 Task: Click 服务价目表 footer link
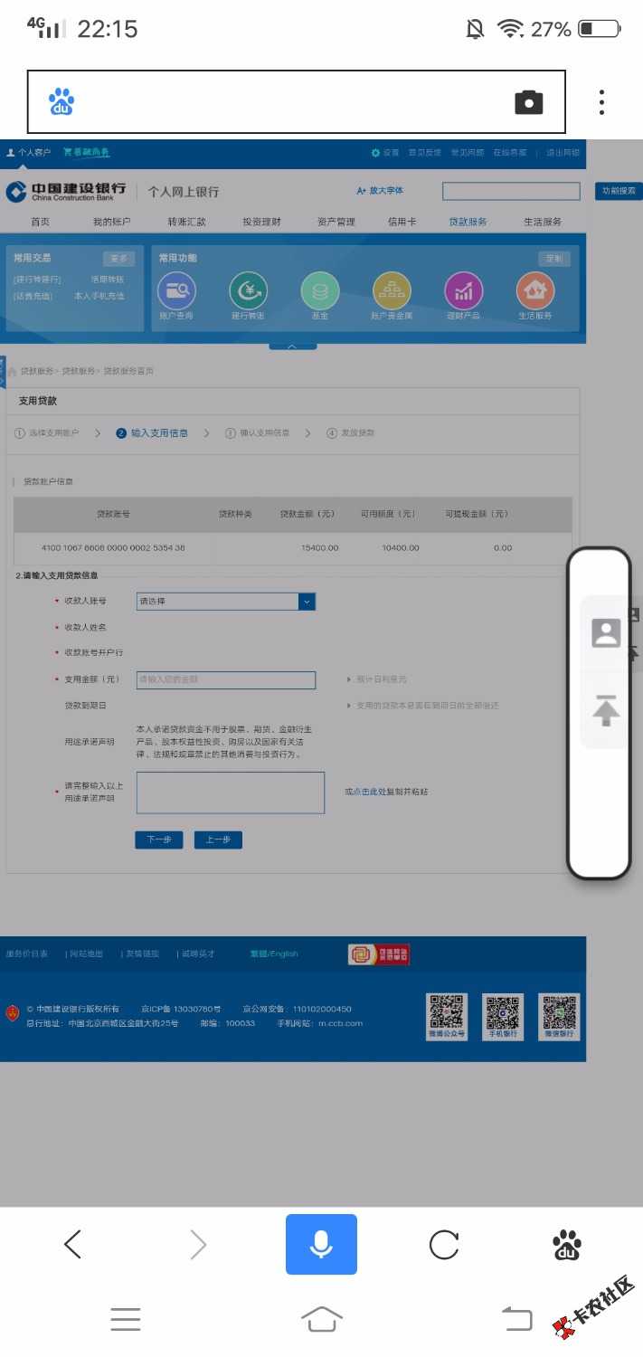(26, 954)
